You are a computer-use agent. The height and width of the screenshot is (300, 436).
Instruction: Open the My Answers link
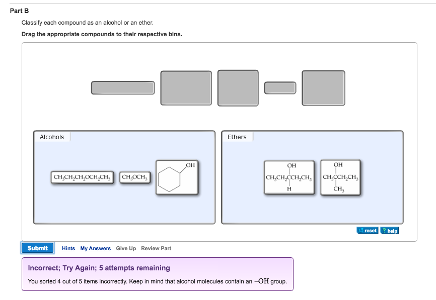[96, 248]
